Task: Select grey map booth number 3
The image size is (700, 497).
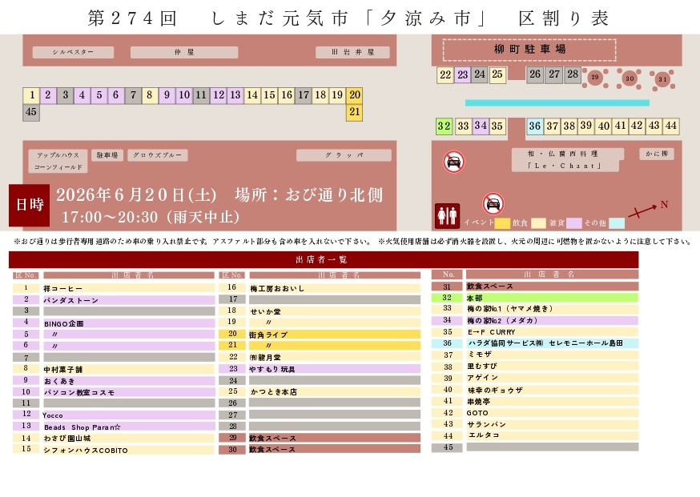Action: [x=65, y=95]
